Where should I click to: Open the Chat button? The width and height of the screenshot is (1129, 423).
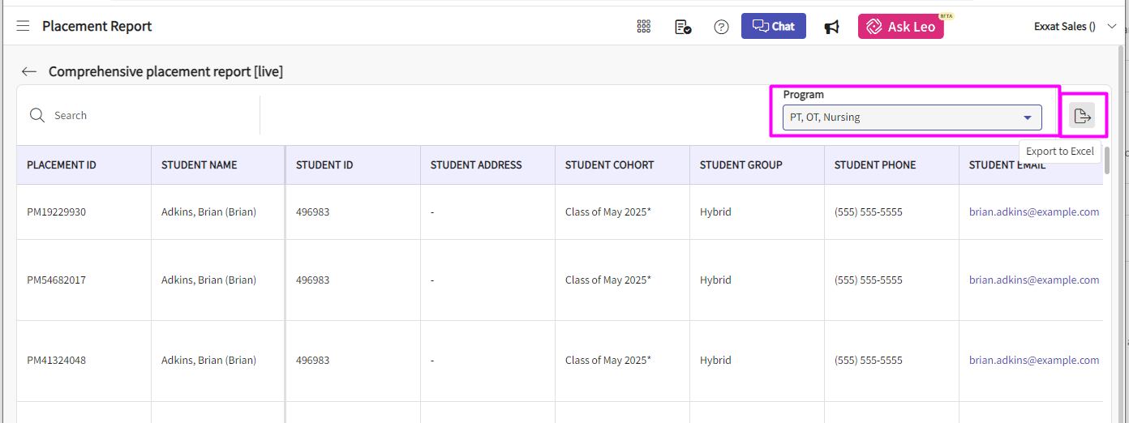tap(773, 26)
